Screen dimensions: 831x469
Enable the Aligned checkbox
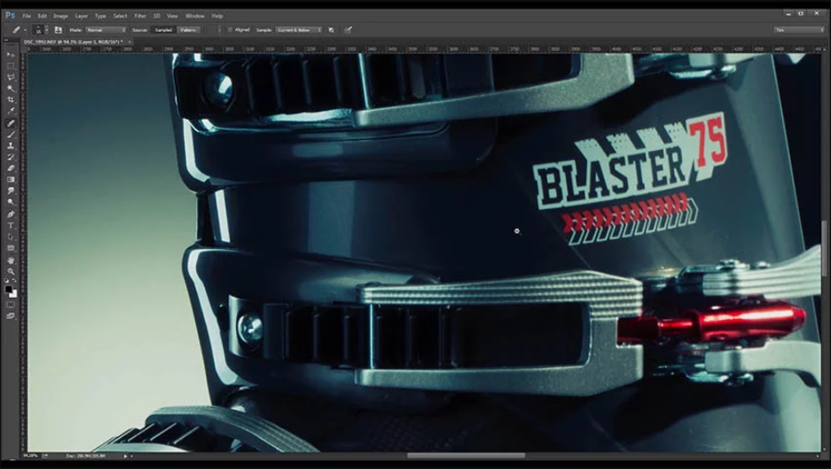pyautogui.click(x=230, y=30)
